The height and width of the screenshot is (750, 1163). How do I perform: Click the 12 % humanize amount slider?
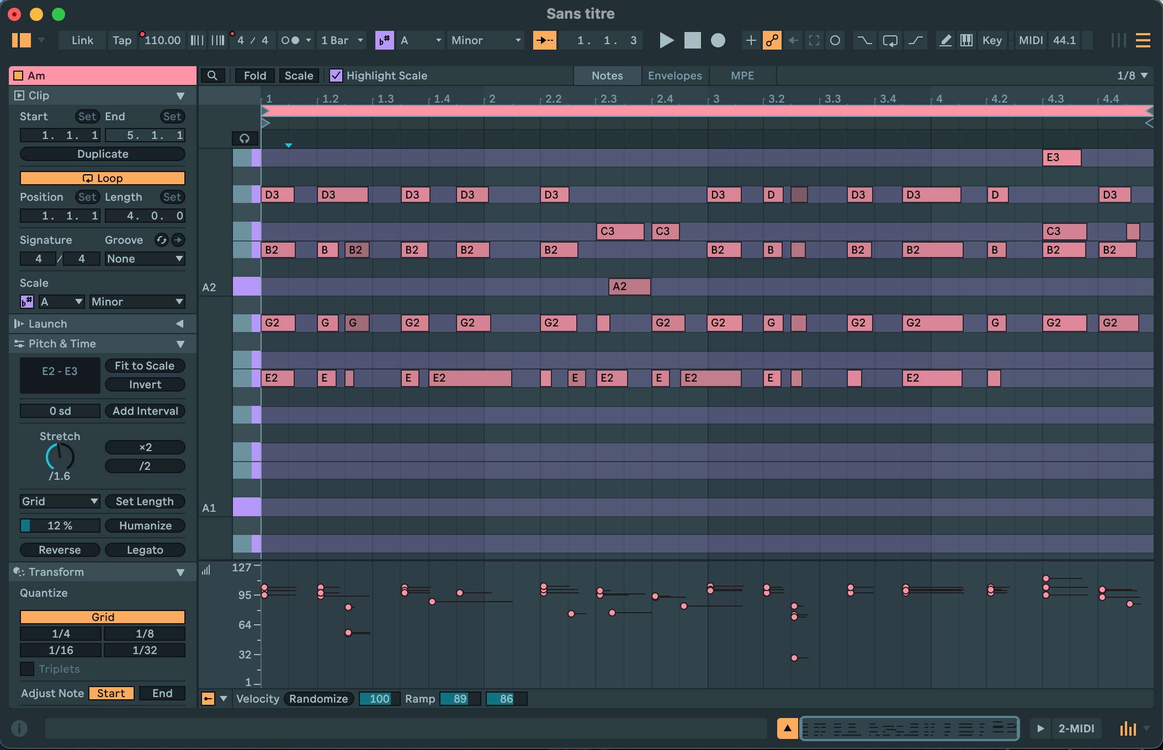coord(60,526)
